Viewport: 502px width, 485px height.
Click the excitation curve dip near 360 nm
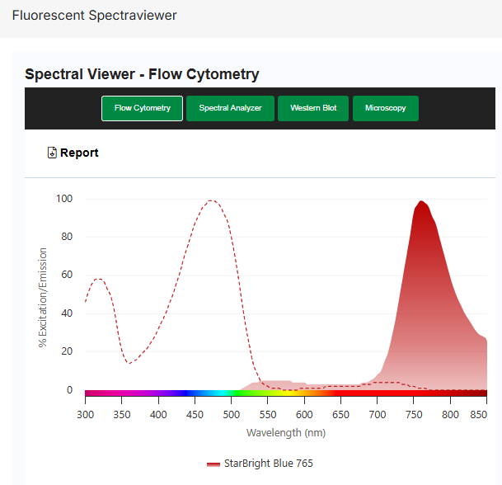(x=129, y=362)
